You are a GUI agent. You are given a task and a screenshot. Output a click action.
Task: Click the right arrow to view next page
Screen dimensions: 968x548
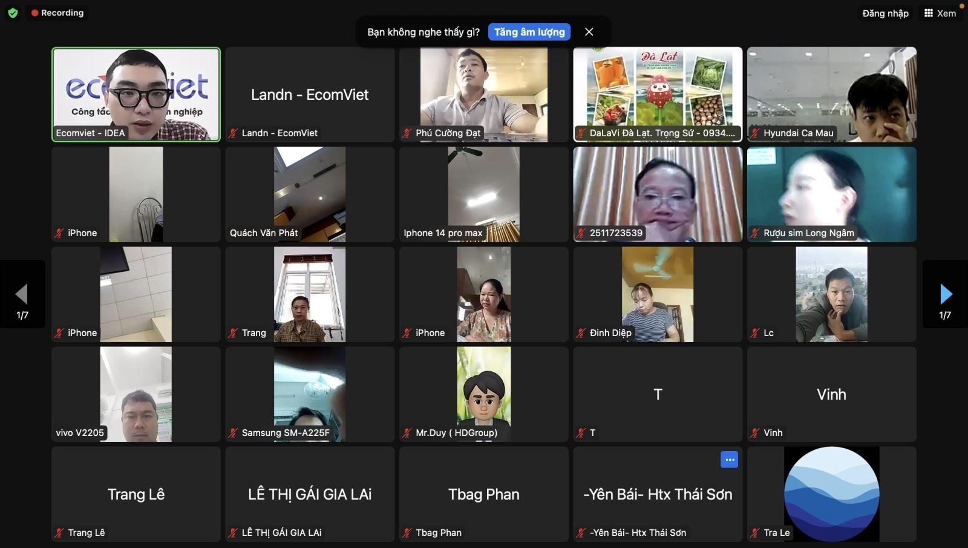pos(945,294)
